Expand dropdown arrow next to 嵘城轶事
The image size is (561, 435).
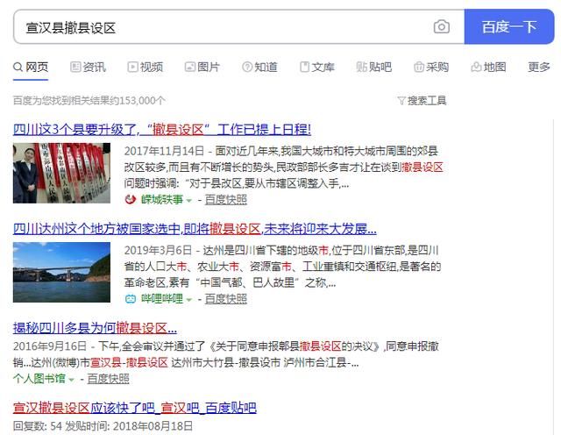189,200
